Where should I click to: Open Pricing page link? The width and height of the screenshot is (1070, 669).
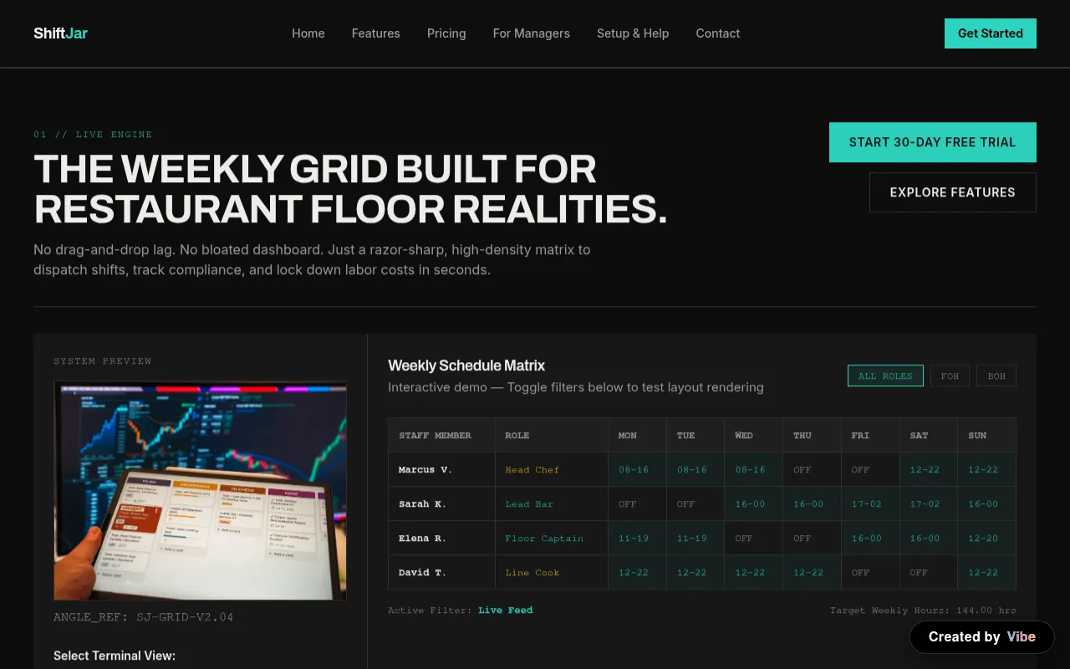[446, 33]
